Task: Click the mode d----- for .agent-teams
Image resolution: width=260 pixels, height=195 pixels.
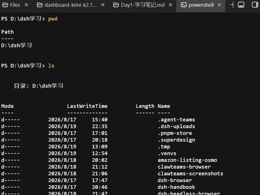Action: (x=10, y=120)
